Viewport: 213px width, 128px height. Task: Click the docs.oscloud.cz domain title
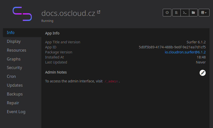[x=68, y=13]
